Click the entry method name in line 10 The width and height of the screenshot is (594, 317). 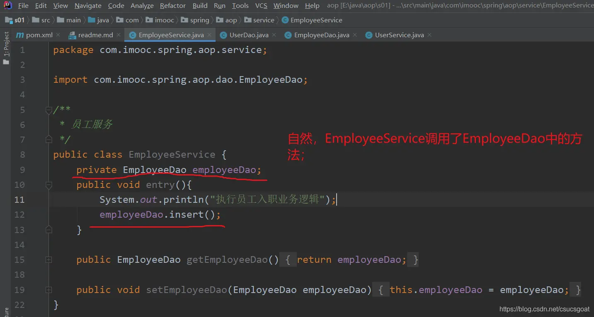click(160, 185)
